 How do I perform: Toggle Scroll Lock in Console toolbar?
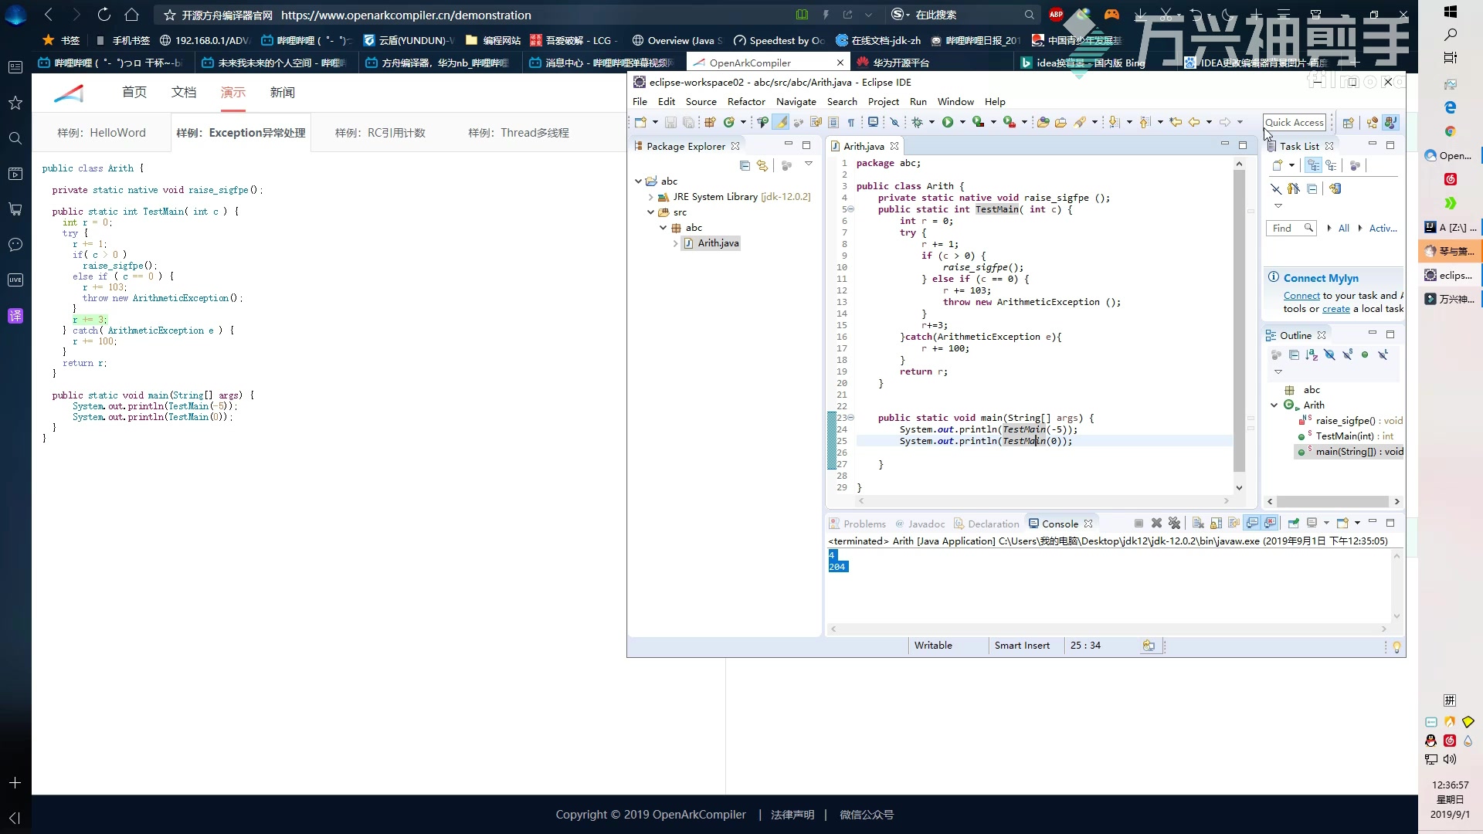(1216, 523)
